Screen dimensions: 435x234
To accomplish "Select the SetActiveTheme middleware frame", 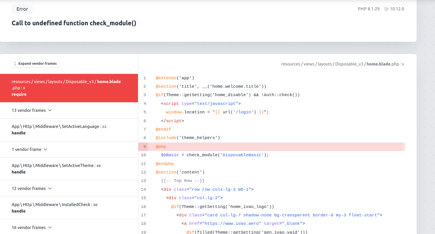I will (x=56, y=169).
